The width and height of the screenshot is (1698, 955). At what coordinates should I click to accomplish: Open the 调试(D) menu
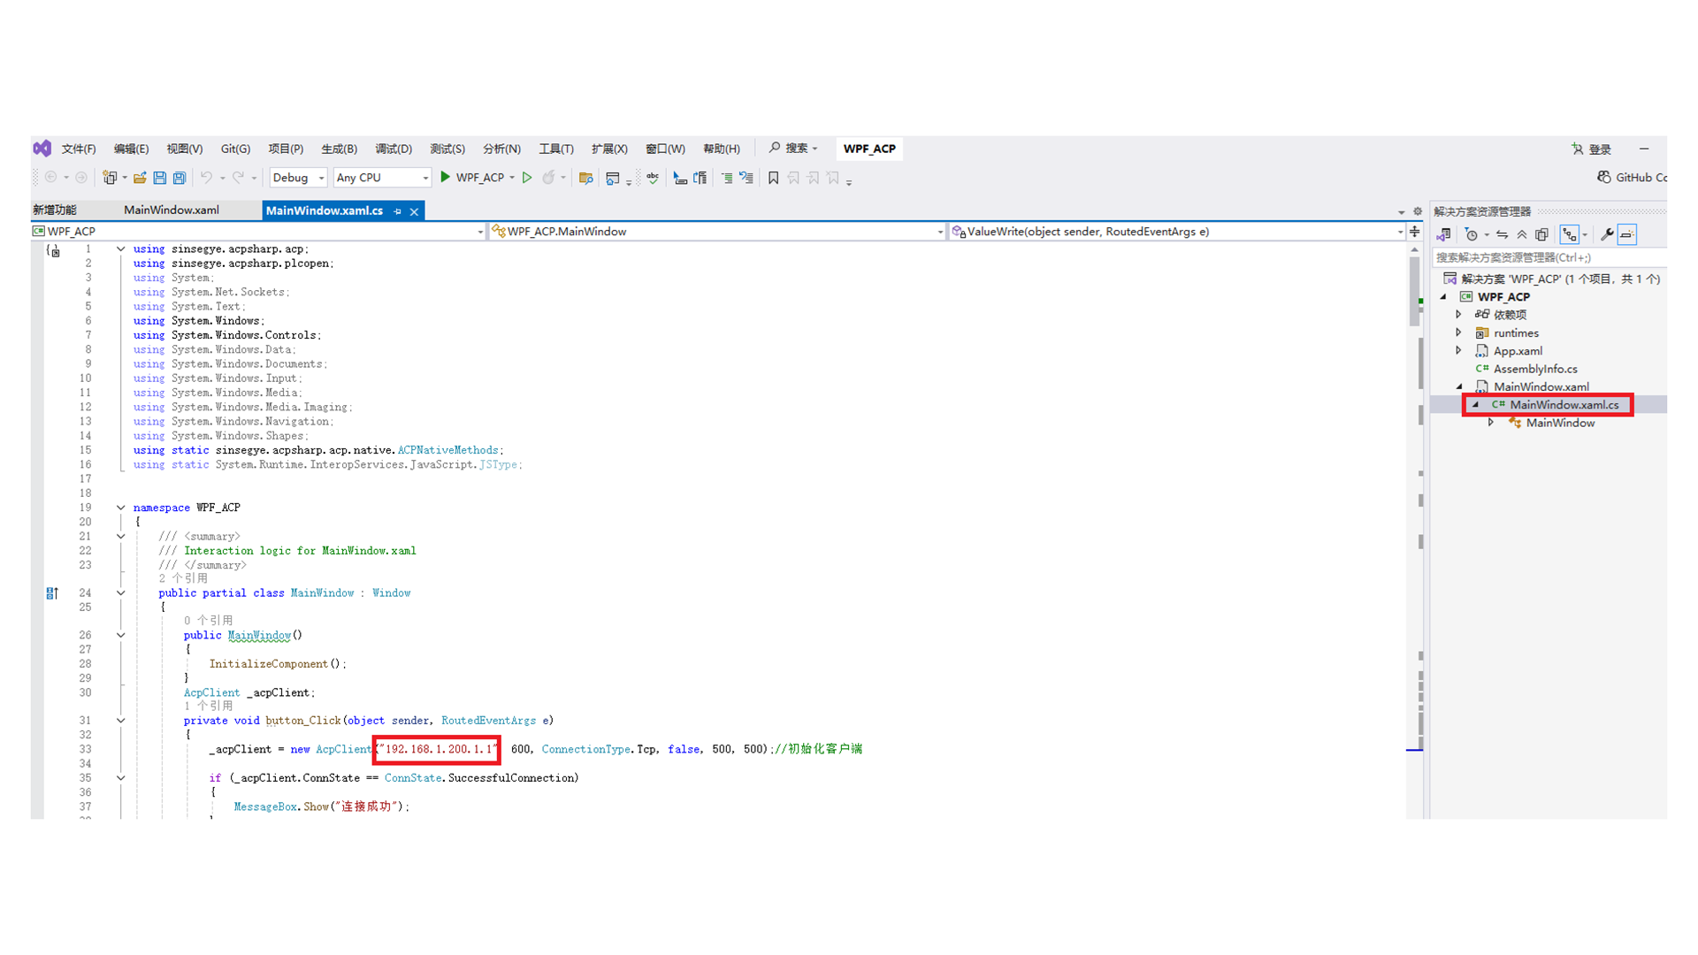click(x=393, y=149)
